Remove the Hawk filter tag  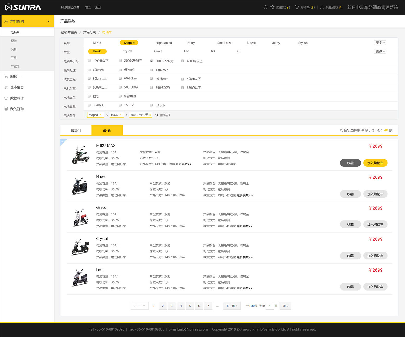(120, 115)
